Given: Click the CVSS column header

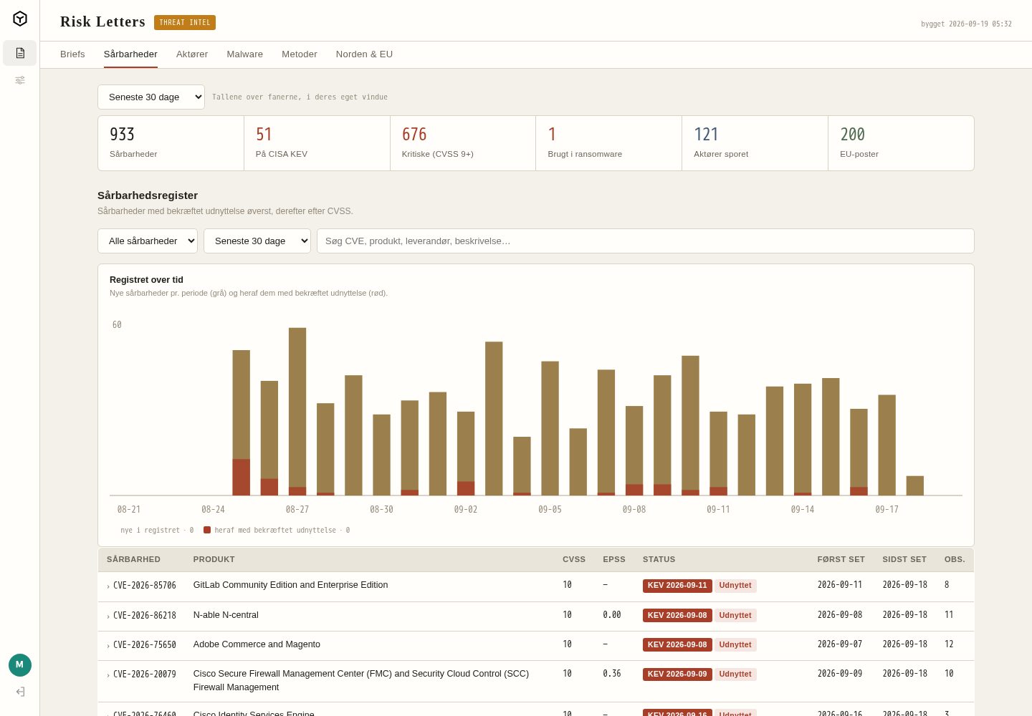Looking at the screenshot, I should [574, 560].
